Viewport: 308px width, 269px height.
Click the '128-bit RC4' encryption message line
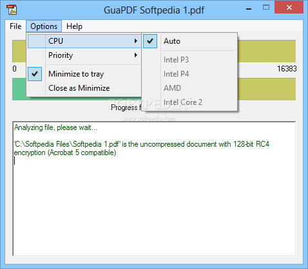(142, 144)
